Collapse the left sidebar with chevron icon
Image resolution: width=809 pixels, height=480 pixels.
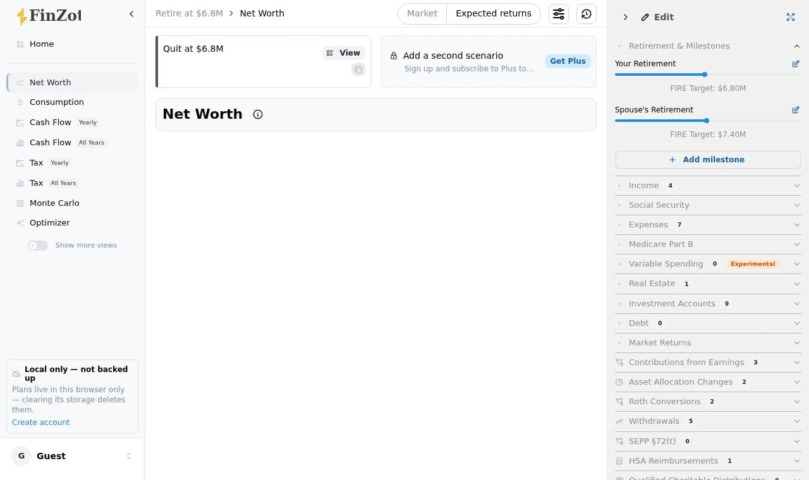(131, 14)
